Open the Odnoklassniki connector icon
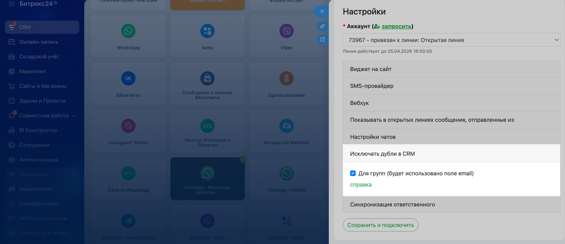Screen dimensions: 565x244 pos(286,79)
